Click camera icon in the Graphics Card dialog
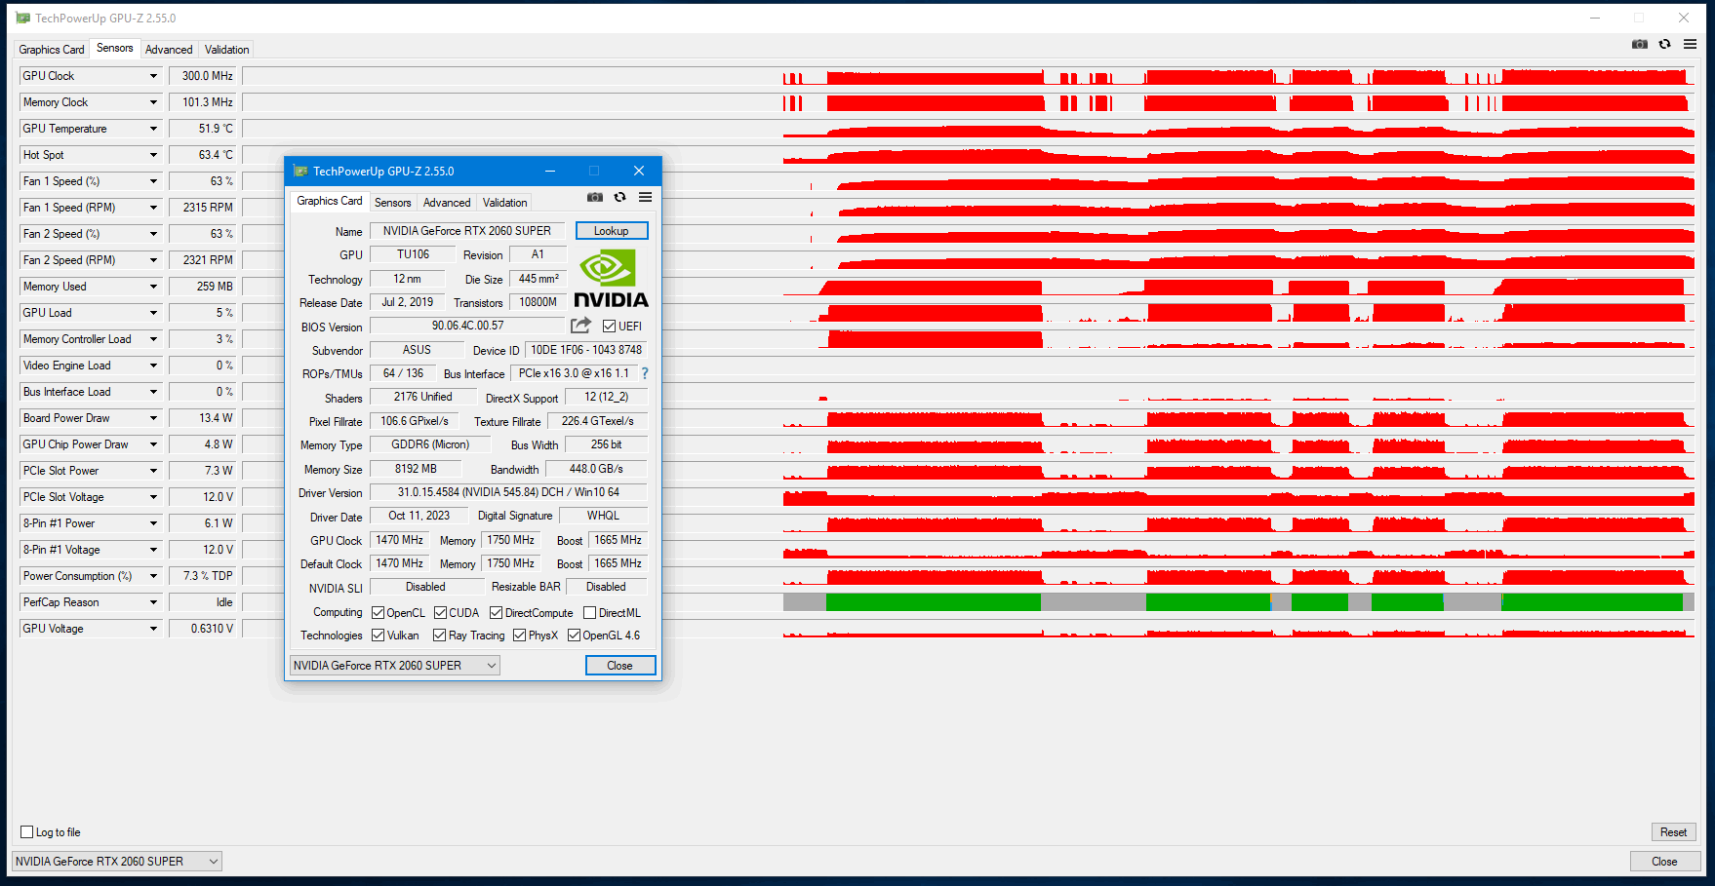 (595, 197)
